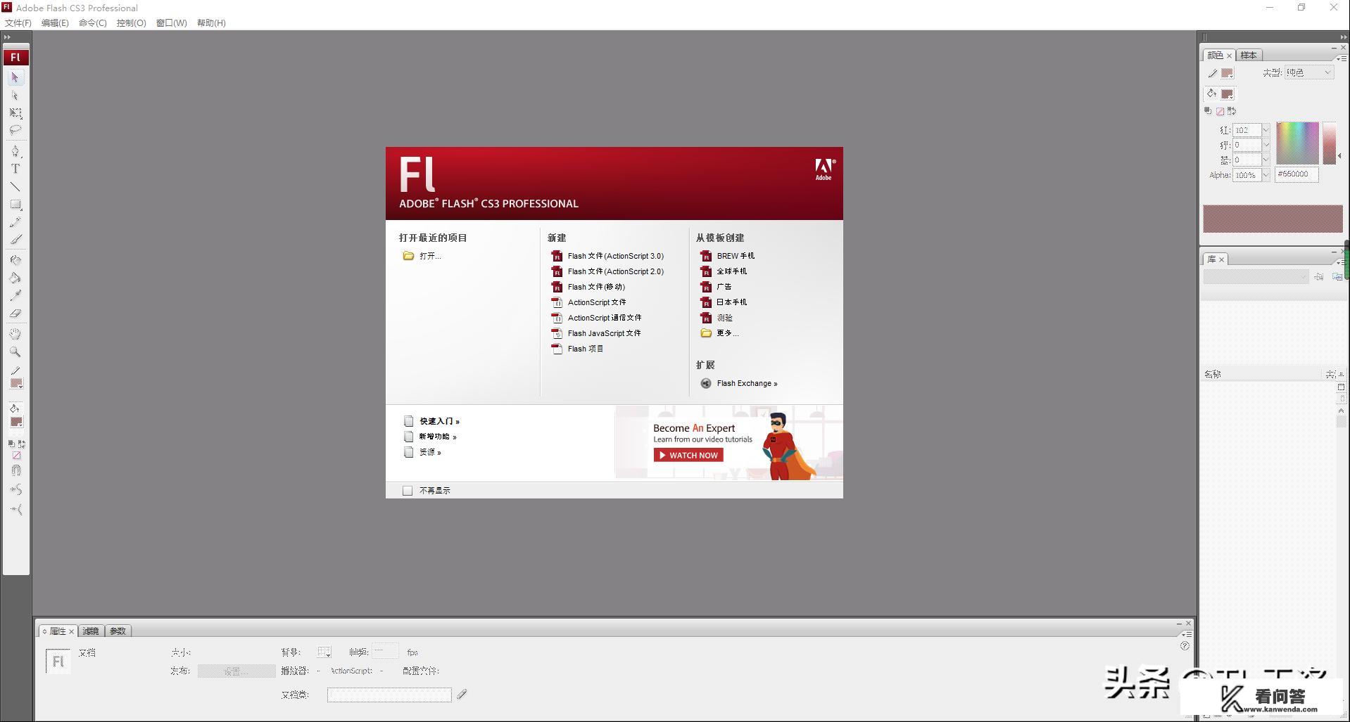Click the WATCH NOW button
1350x722 pixels.
tap(688, 456)
